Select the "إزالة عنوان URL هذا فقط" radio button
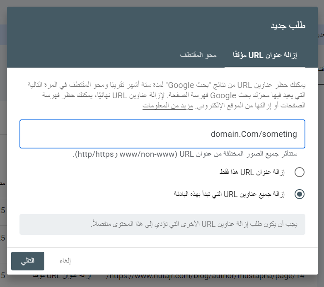 click(x=299, y=172)
